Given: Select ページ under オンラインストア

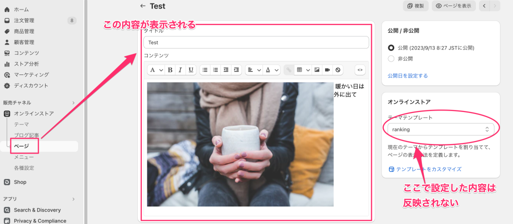Looking at the screenshot, I should pyautogui.click(x=22, y=146).
